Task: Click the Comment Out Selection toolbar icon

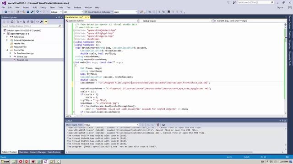Action: [159, 12]
